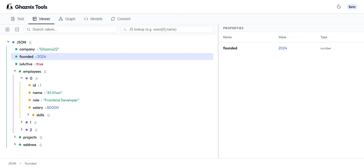This screenshot has height=168, width=364.
Task: Click the Expand All nodes icon
Action: [7, 29]
